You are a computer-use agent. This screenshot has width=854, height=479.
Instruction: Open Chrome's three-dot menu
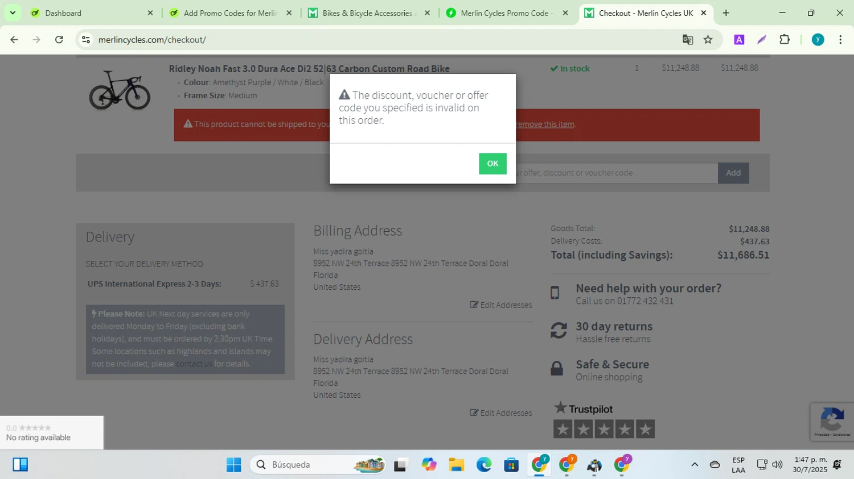click(840, 40)
